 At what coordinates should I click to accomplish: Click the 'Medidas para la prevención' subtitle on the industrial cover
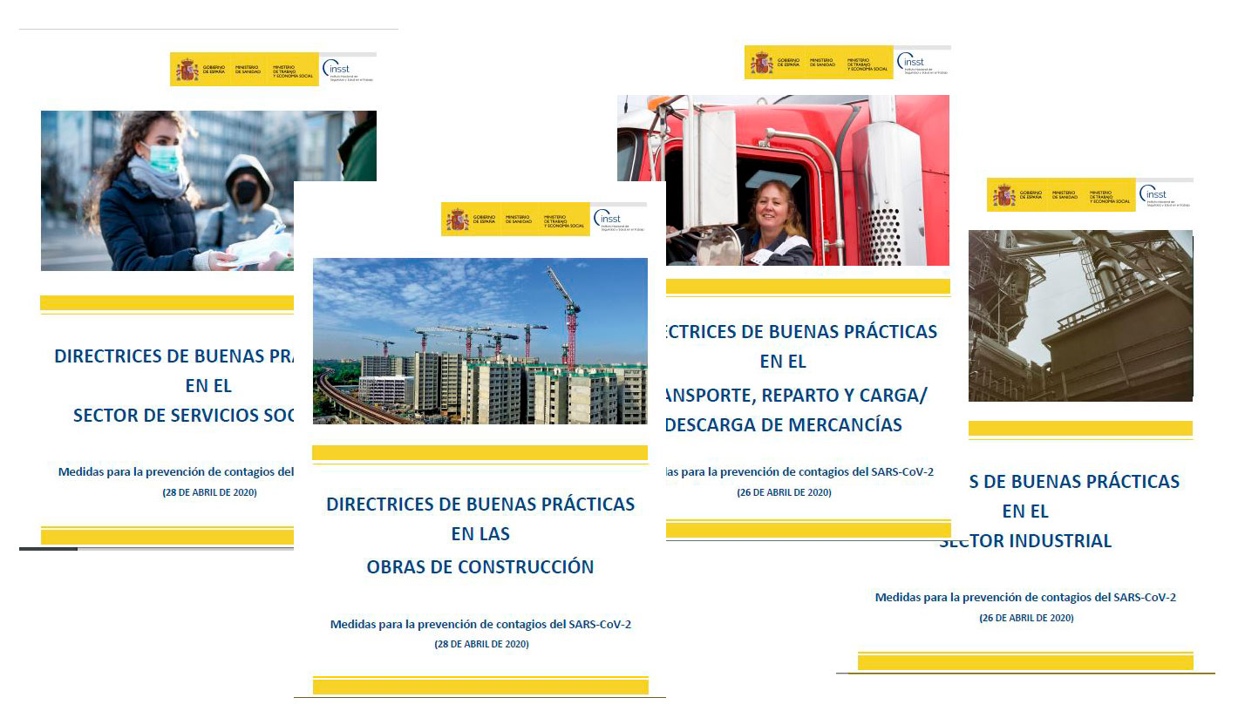click(1026, 597)
